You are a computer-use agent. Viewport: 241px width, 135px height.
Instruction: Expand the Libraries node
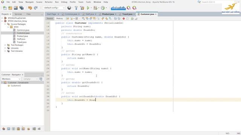(5, 48)
